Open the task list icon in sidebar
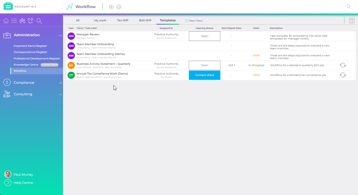Viewport: 358px width, 195px height. pos(14,21)
